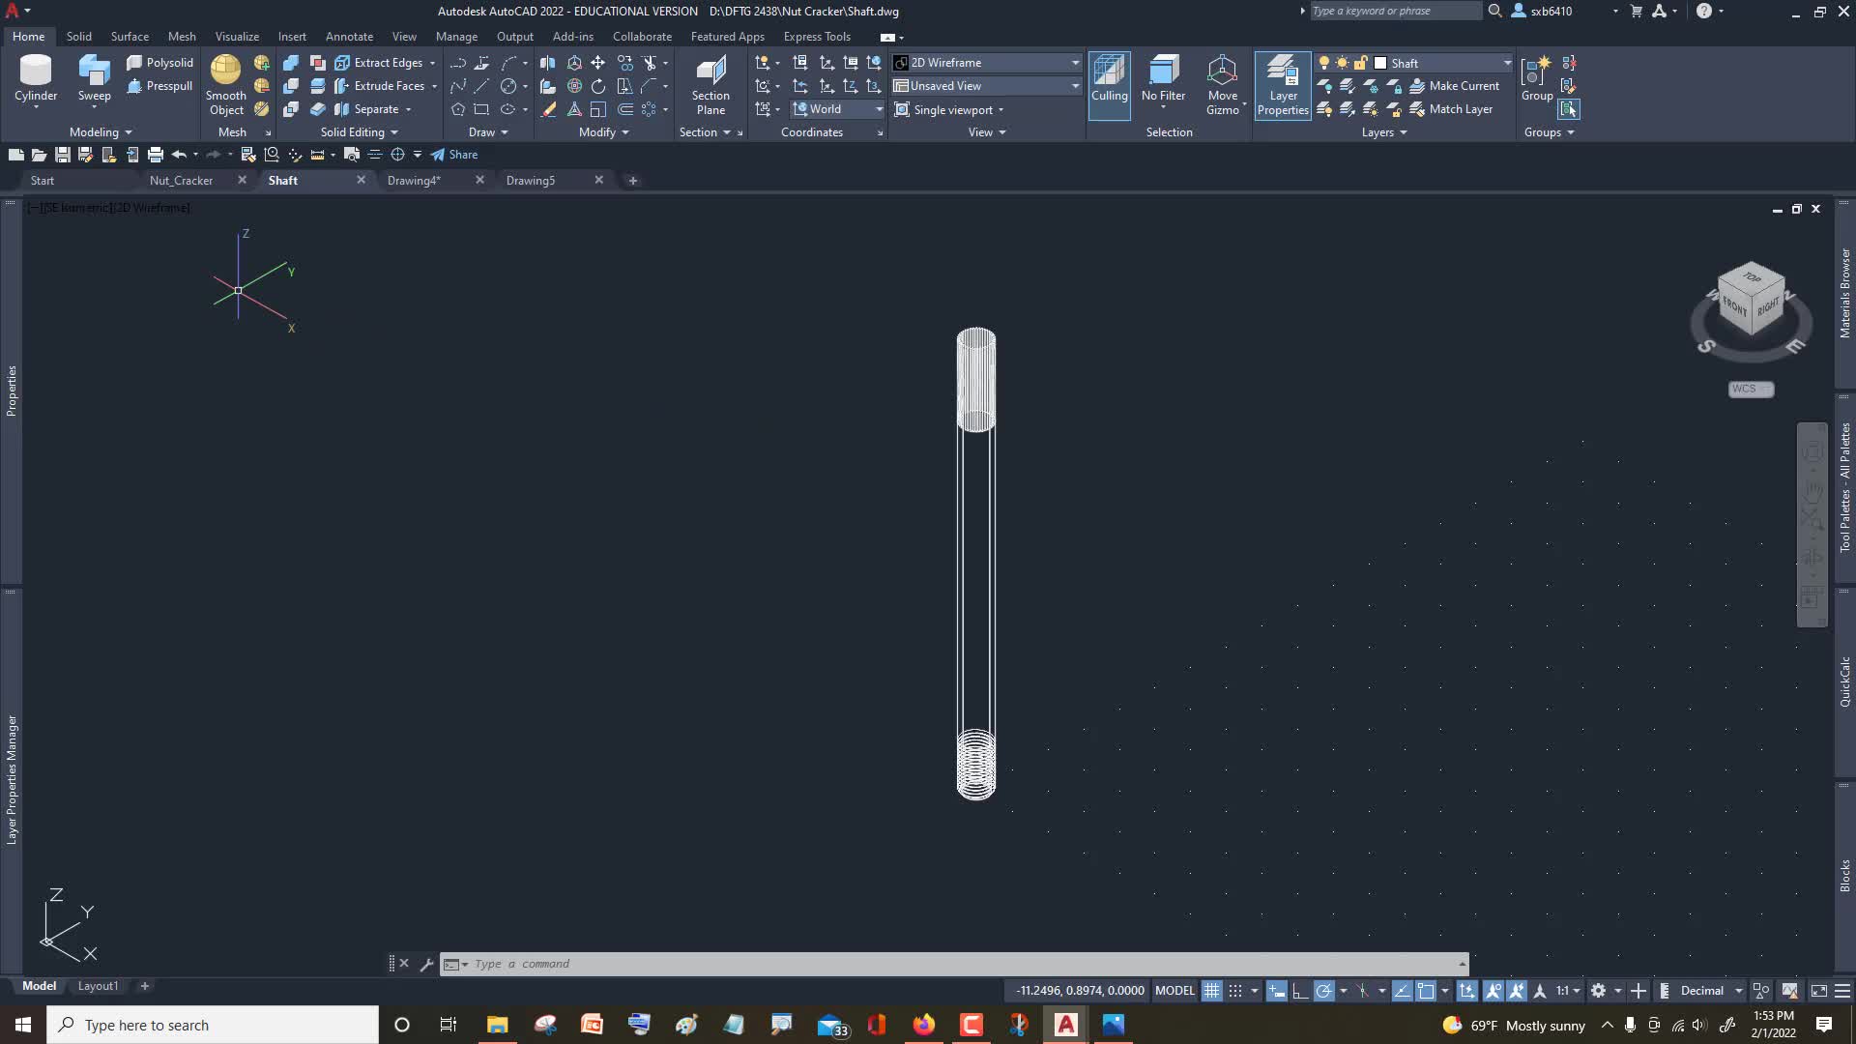
Task: Click the Undo arrow icon
Action: [179, 155]
